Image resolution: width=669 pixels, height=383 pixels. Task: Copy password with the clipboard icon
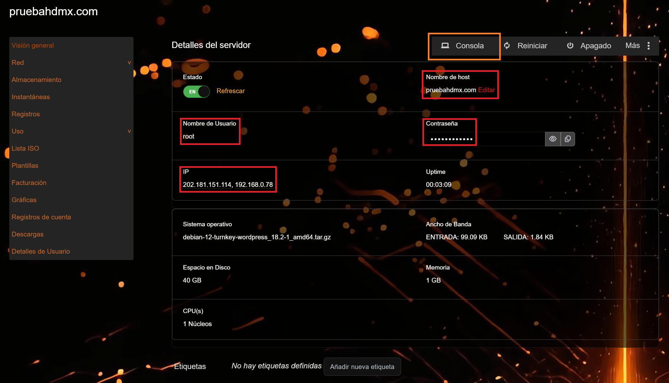click(x=568, y=139)
